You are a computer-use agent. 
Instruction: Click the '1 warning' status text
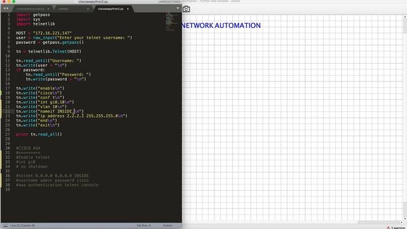pyautogui.click(x=399, y=228)
